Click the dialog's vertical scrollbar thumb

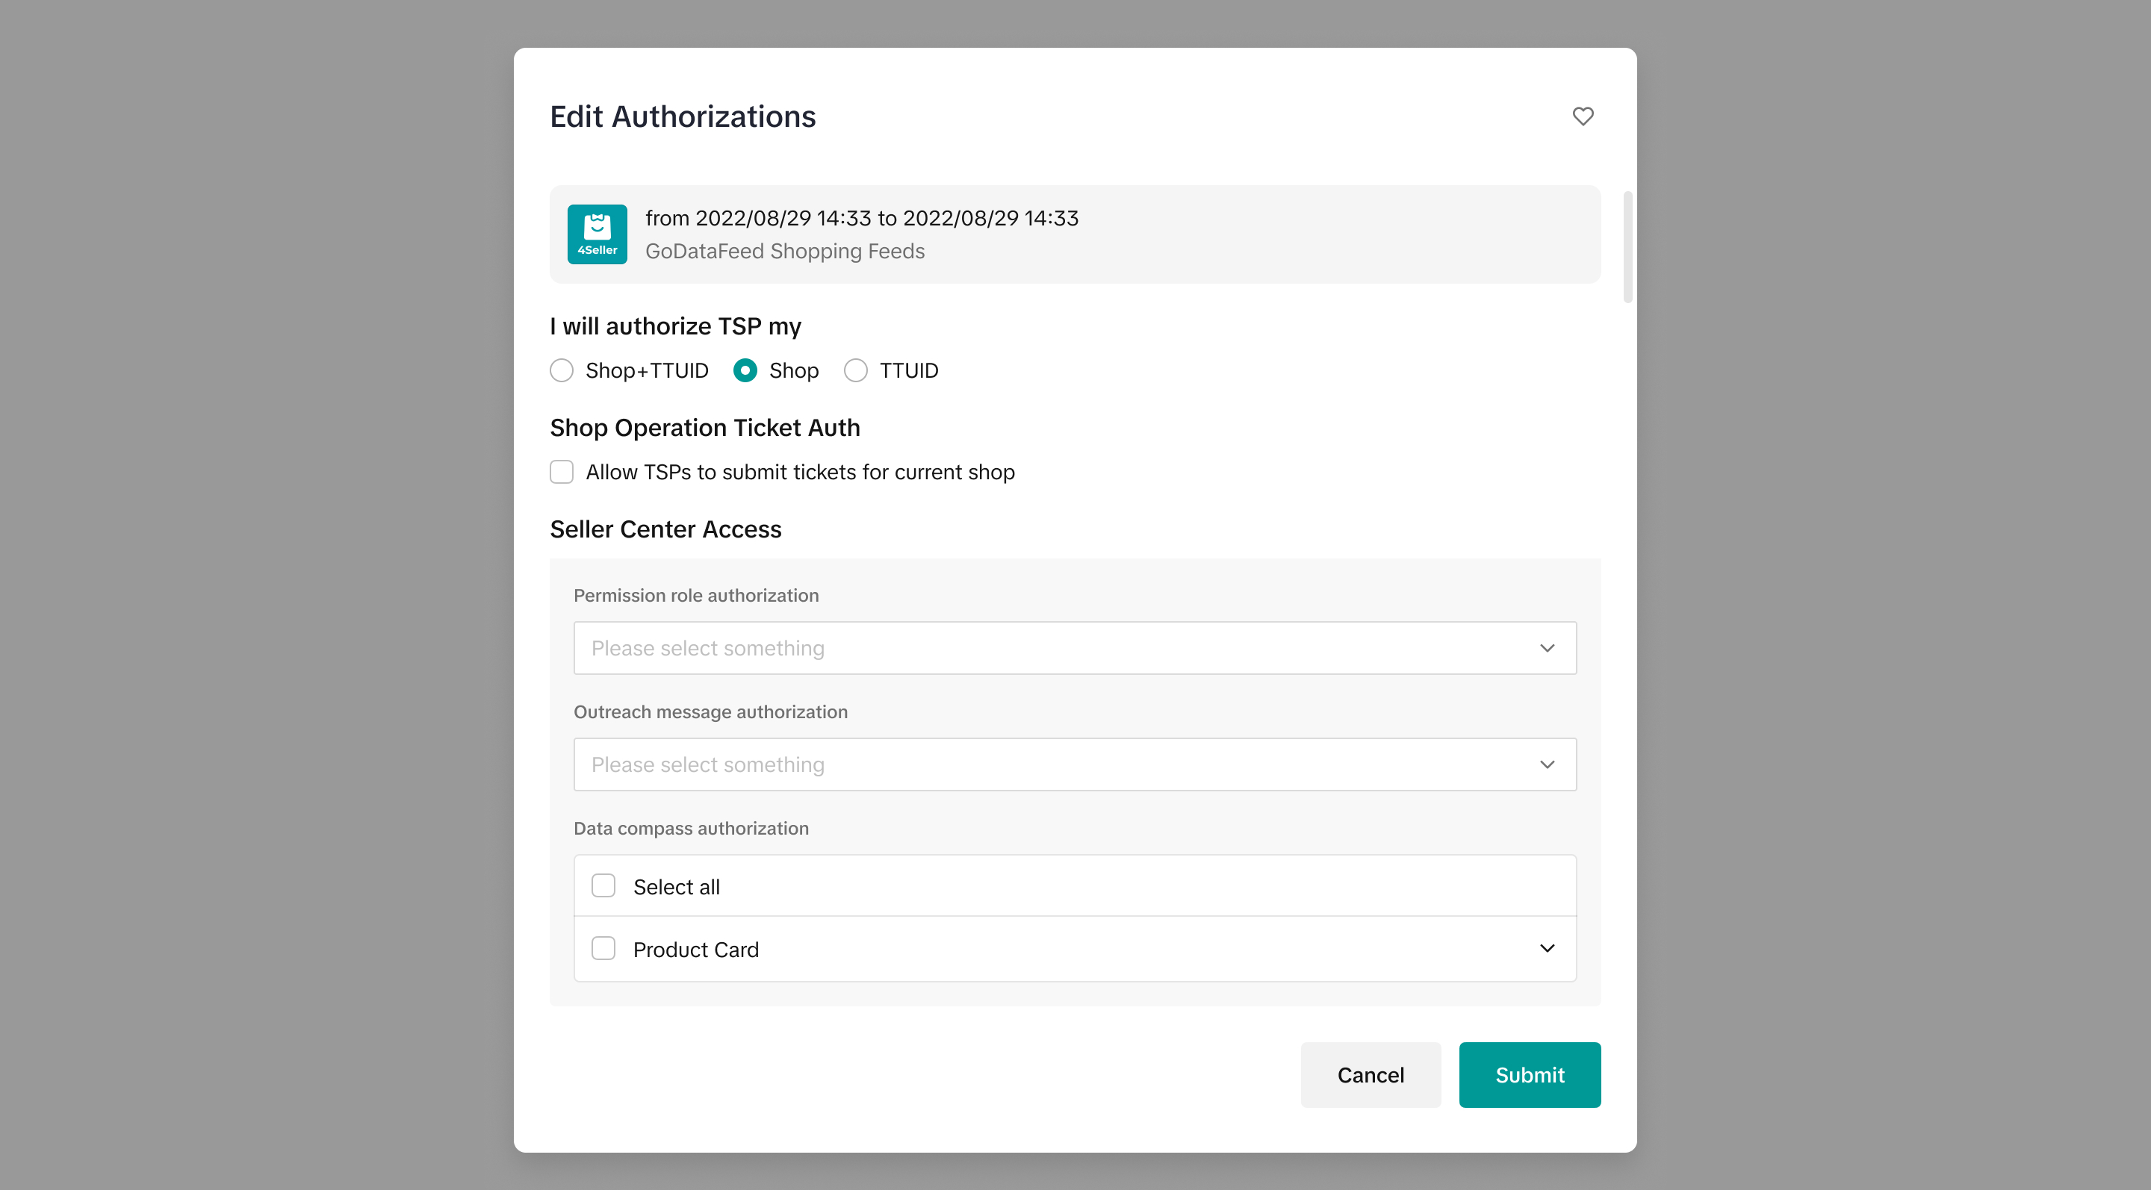(1627, 247)
